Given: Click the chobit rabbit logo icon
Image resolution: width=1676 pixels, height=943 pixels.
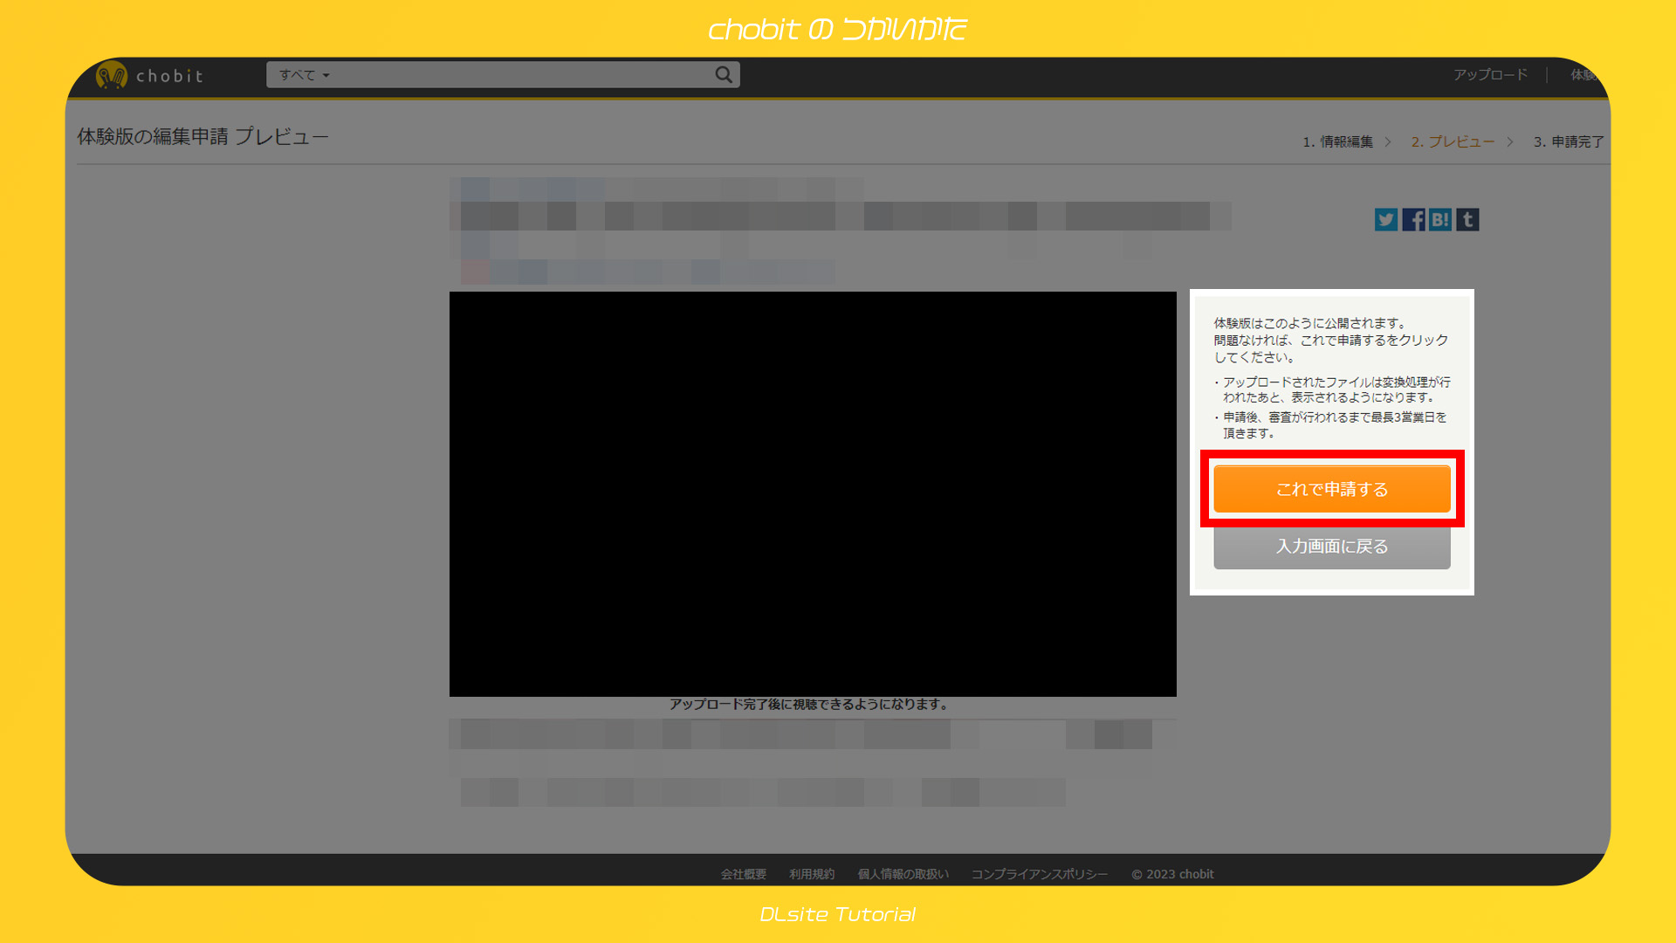Looking at the screenshot, I should (112, 76).
